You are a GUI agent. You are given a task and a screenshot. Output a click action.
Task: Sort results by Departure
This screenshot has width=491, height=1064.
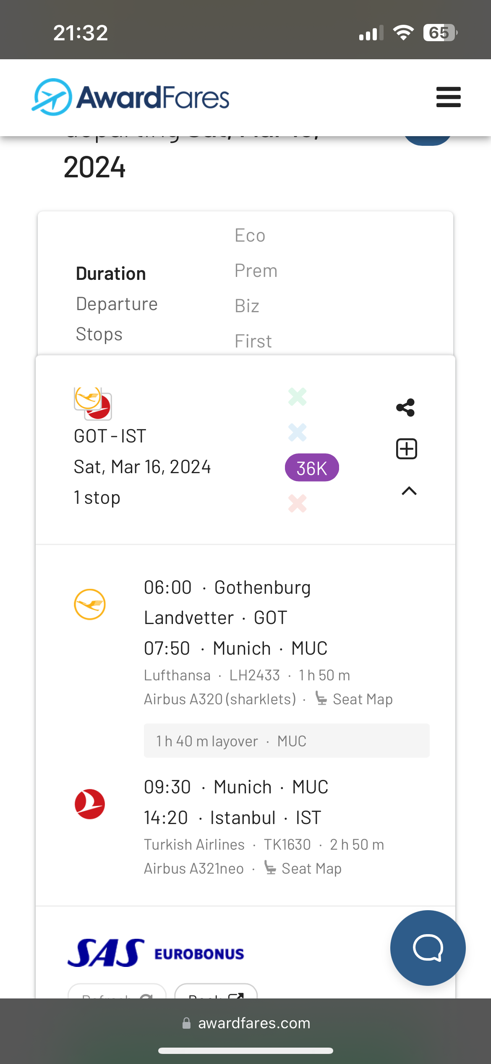(117, 304)
